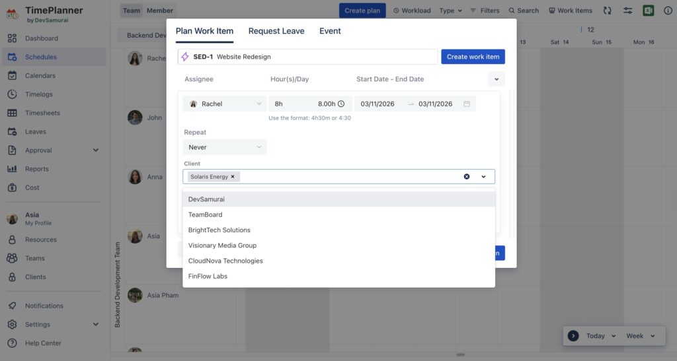Click the clock icon next to 8.00h
Image resolution: width=677 pixels, height=361 pixels.
click(341, 104)
